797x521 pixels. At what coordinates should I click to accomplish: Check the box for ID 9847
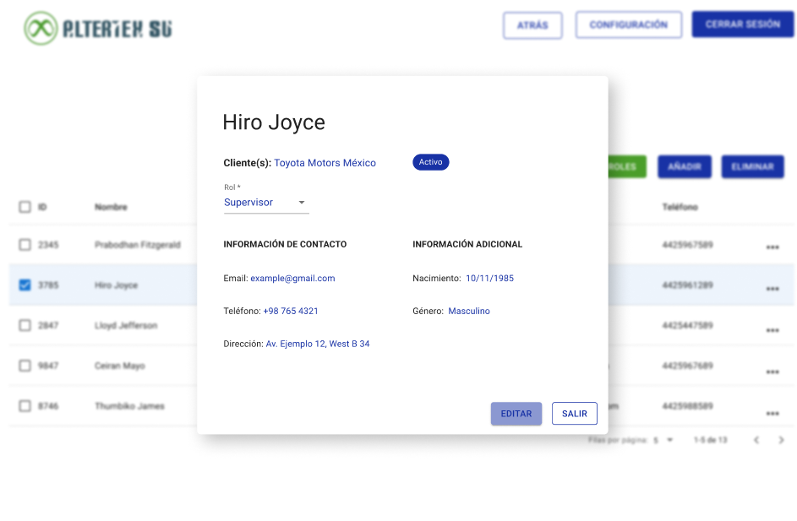[x=25, y=366]
